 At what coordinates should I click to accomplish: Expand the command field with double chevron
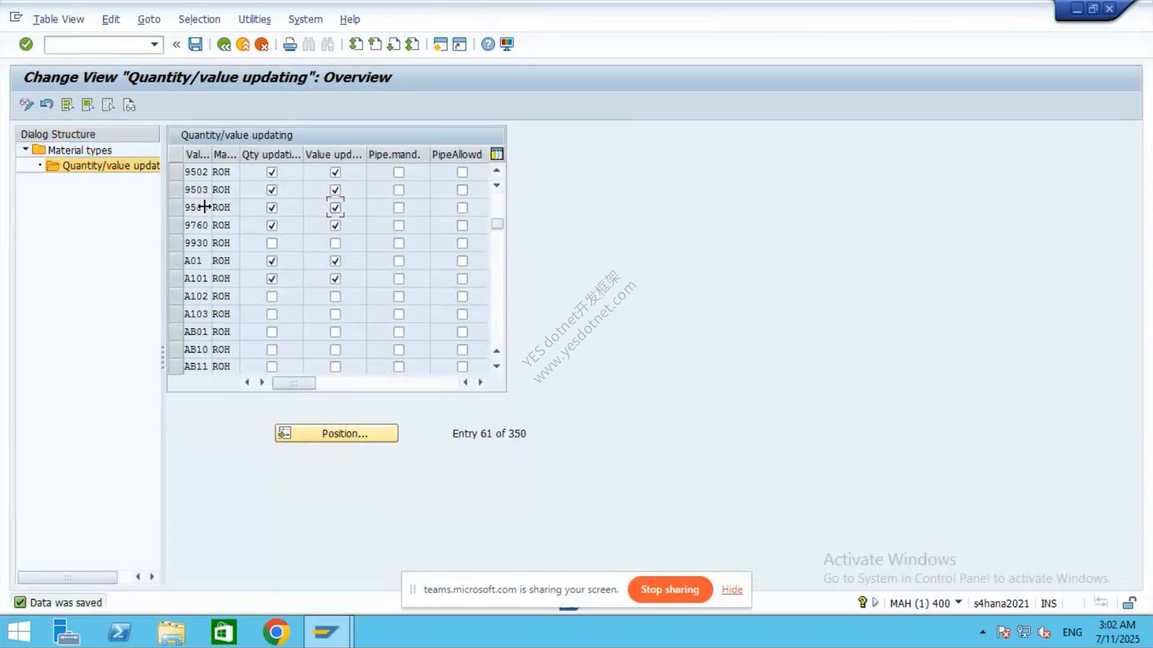point(177,44)
